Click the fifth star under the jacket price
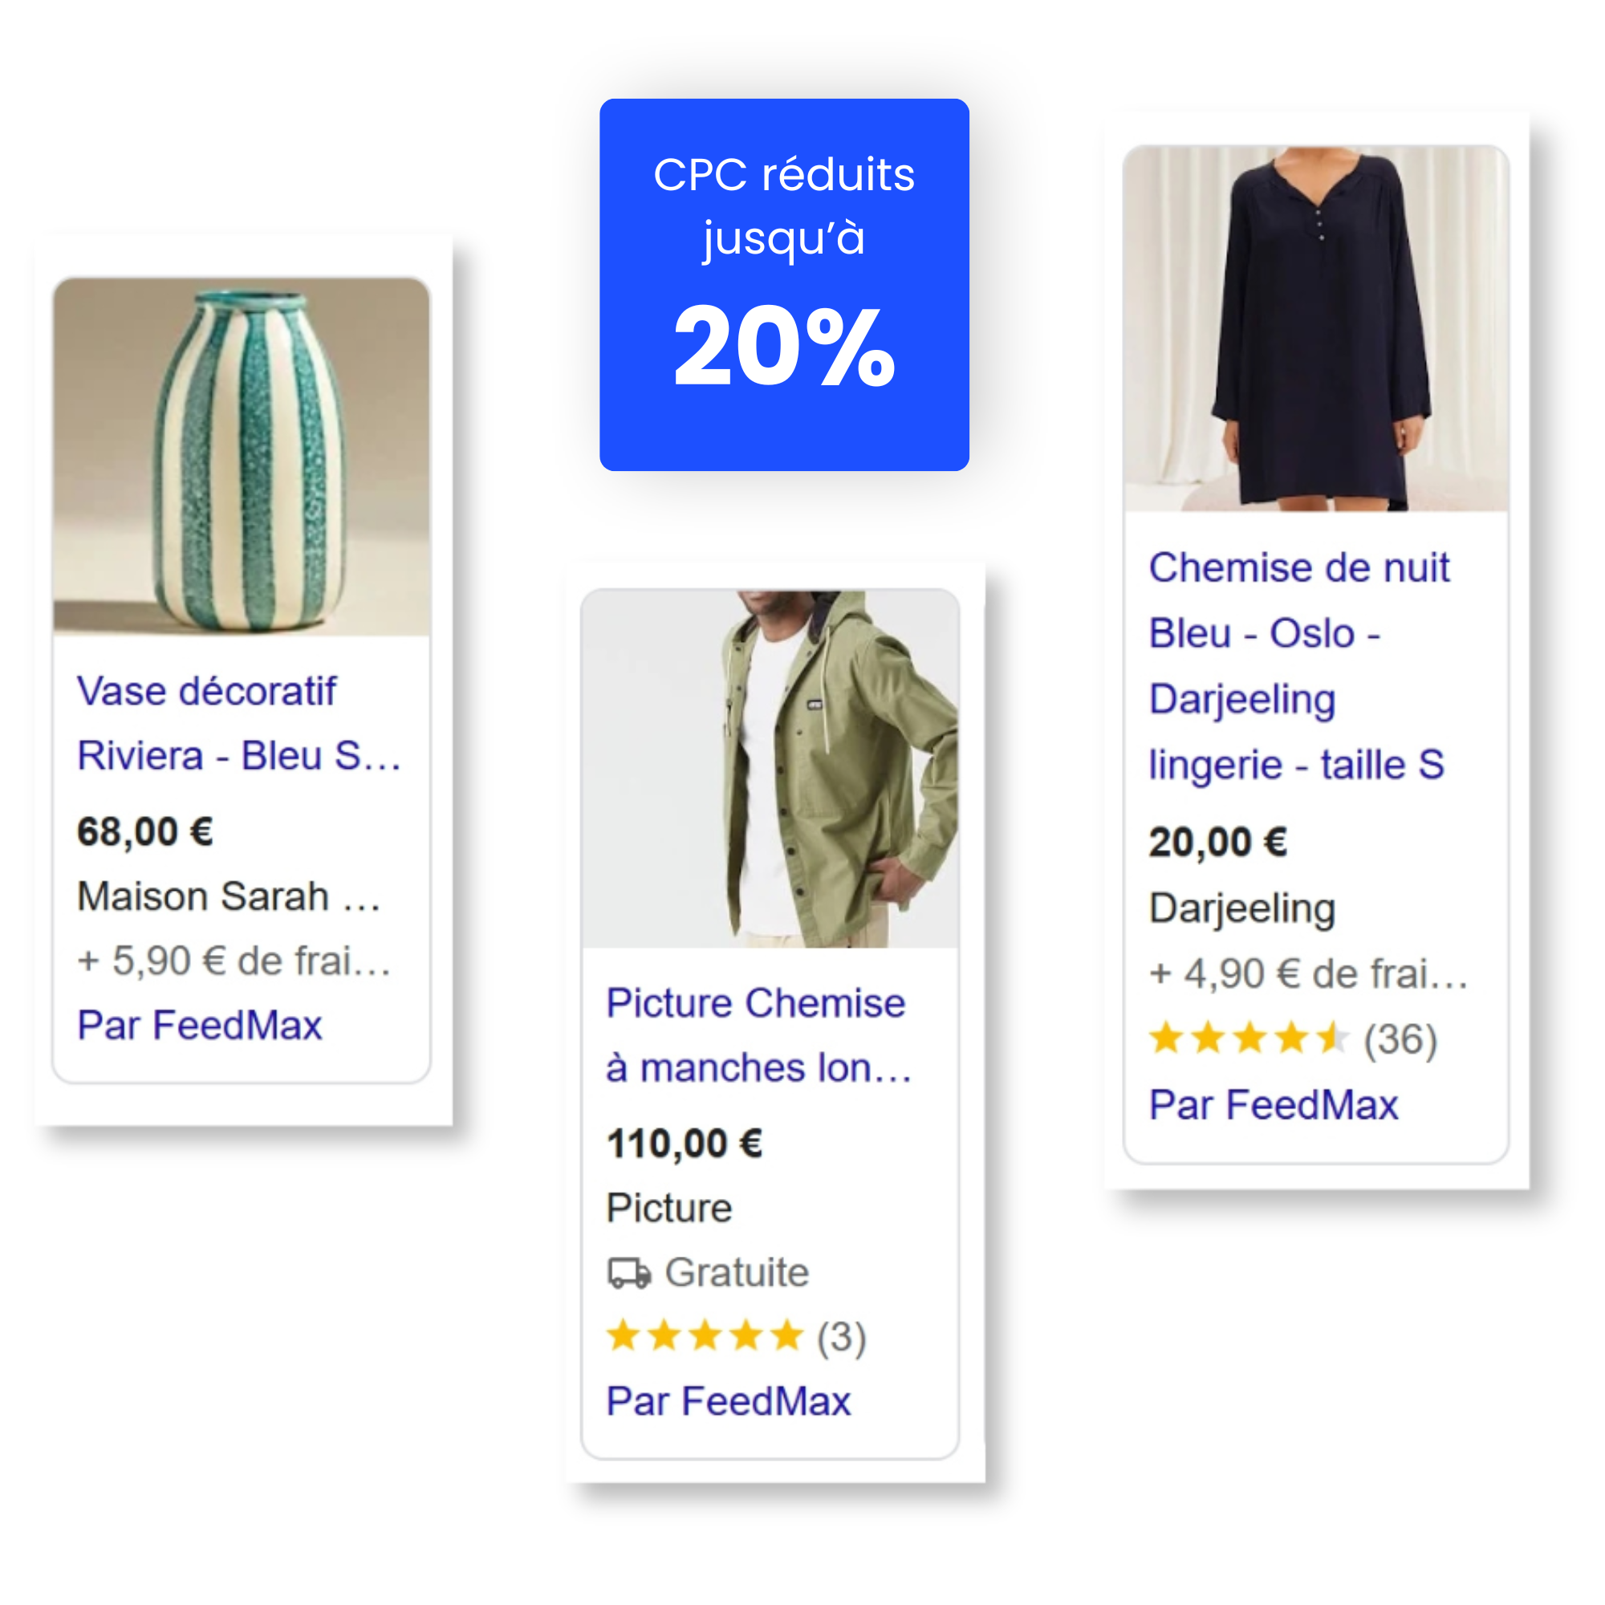Screen dimensions: 1605x1605 coord(784,1336)
